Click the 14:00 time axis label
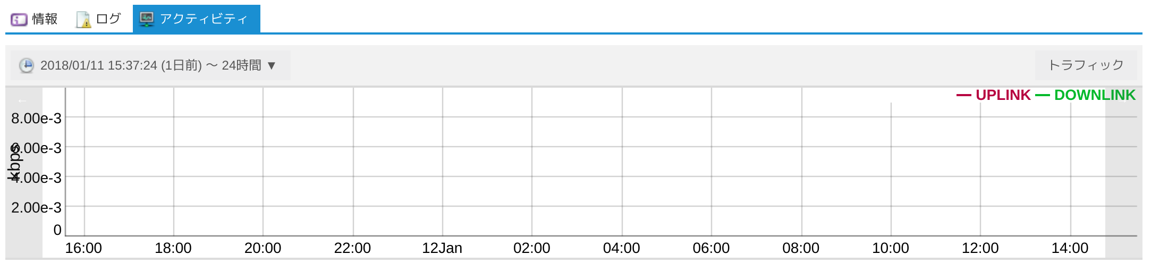The height and width of the screenshot is (271, 1151). 1070,248
